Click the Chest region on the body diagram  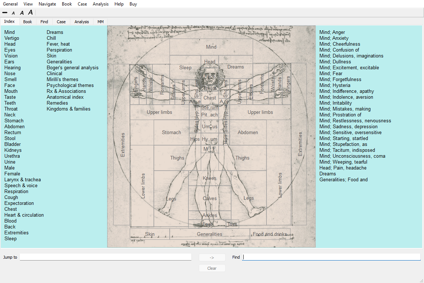[x=209, y=98]
